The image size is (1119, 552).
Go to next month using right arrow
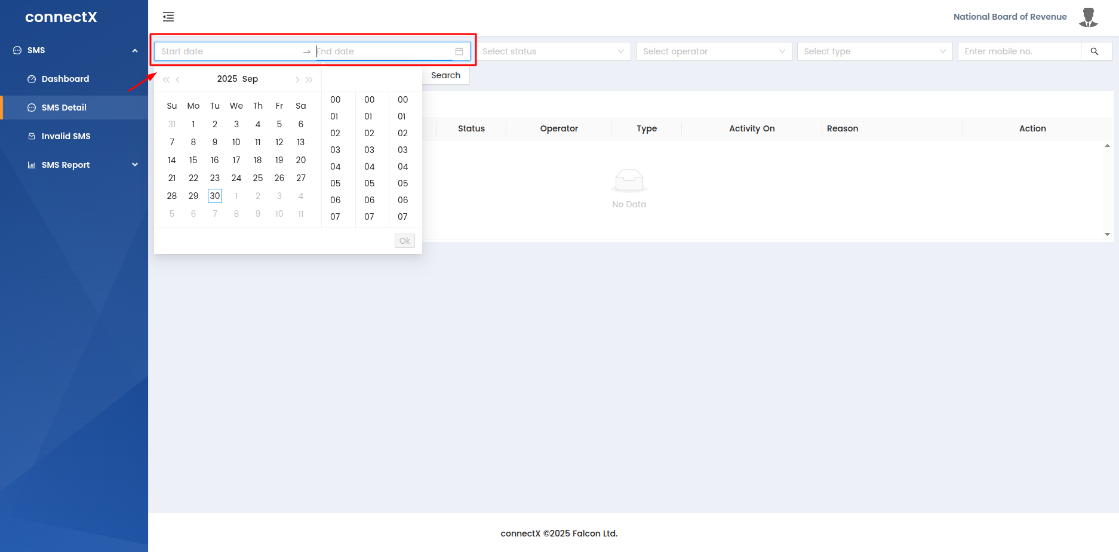pos(297,79)
